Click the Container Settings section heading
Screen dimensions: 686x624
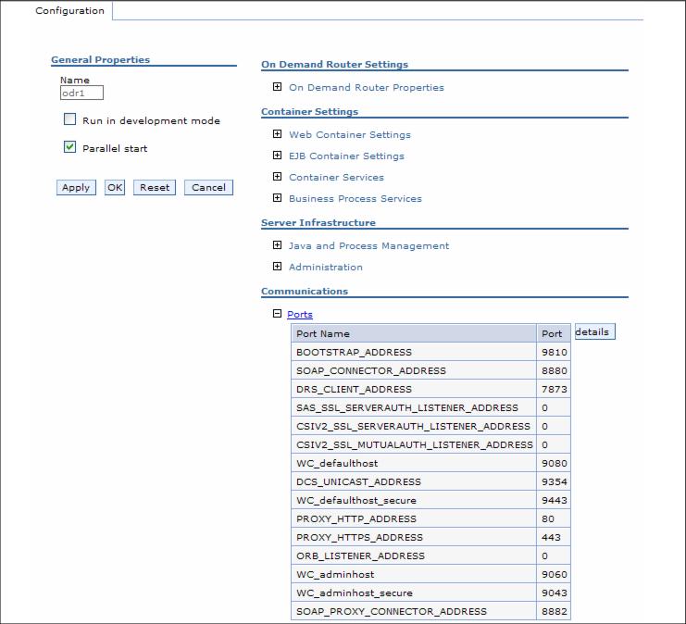pyautogui.click(x=309, y=111)
